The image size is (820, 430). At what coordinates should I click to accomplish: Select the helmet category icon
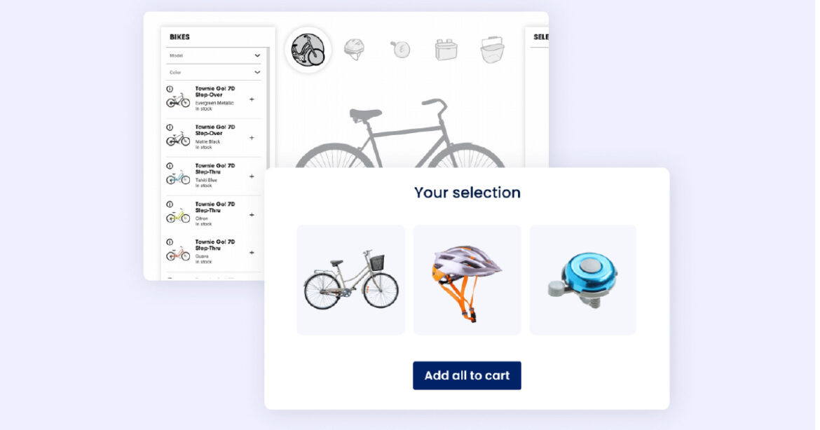[x=354, y=50]
